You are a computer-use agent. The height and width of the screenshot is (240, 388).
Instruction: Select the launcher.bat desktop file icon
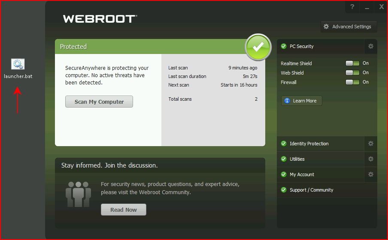click(18, 64)
